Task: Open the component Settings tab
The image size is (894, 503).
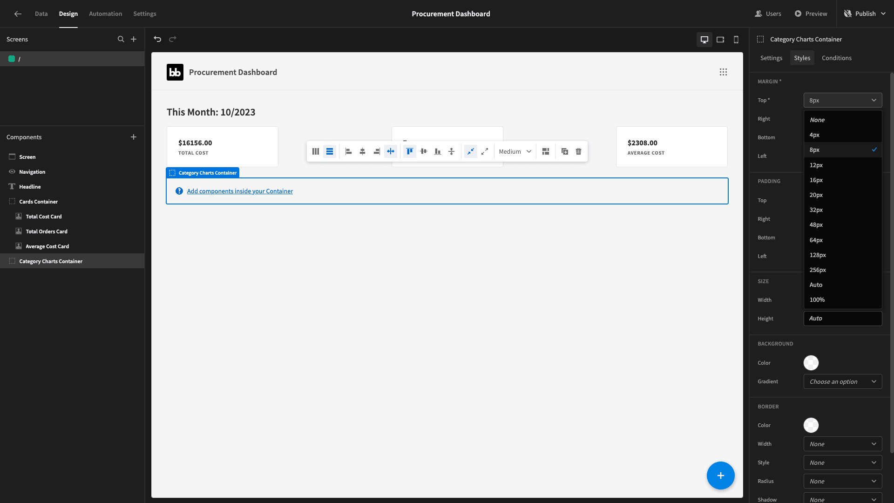Action: point(771,58)
